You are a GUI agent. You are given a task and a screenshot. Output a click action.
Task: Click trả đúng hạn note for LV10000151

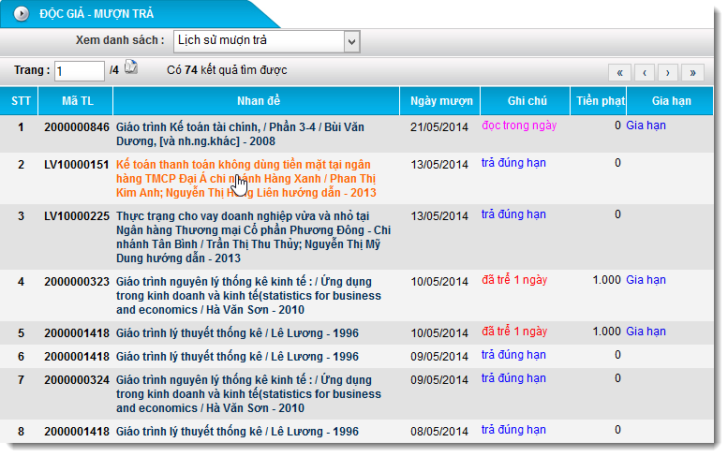point(513,163)
